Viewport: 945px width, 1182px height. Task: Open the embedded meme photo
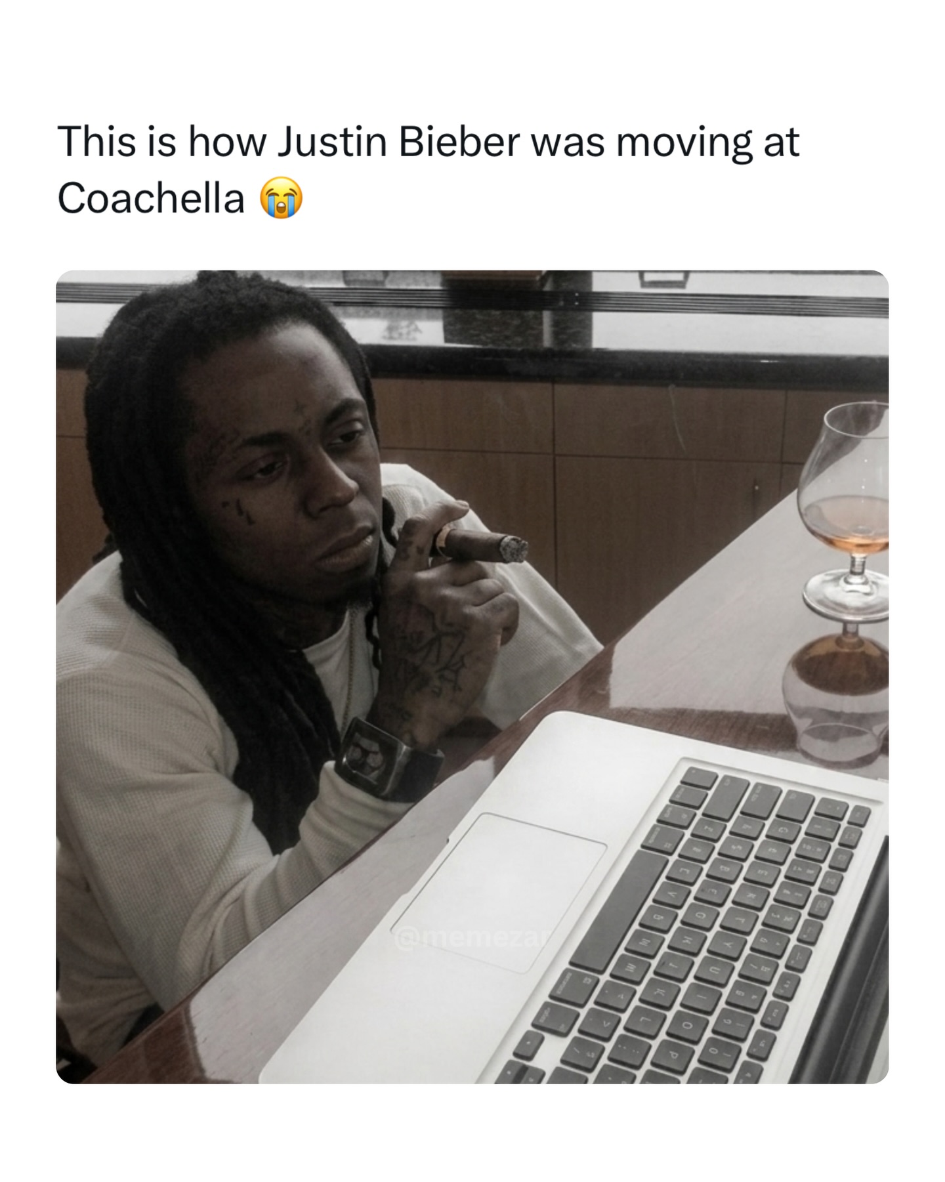click(x=472, y=677)
